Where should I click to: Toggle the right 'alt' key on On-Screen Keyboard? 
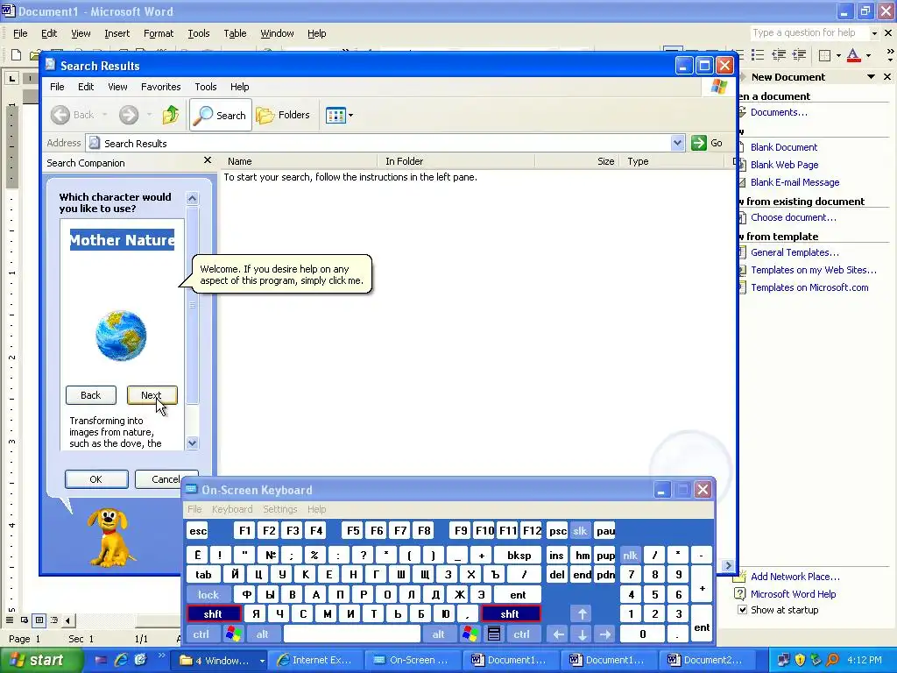click(438, 634)
